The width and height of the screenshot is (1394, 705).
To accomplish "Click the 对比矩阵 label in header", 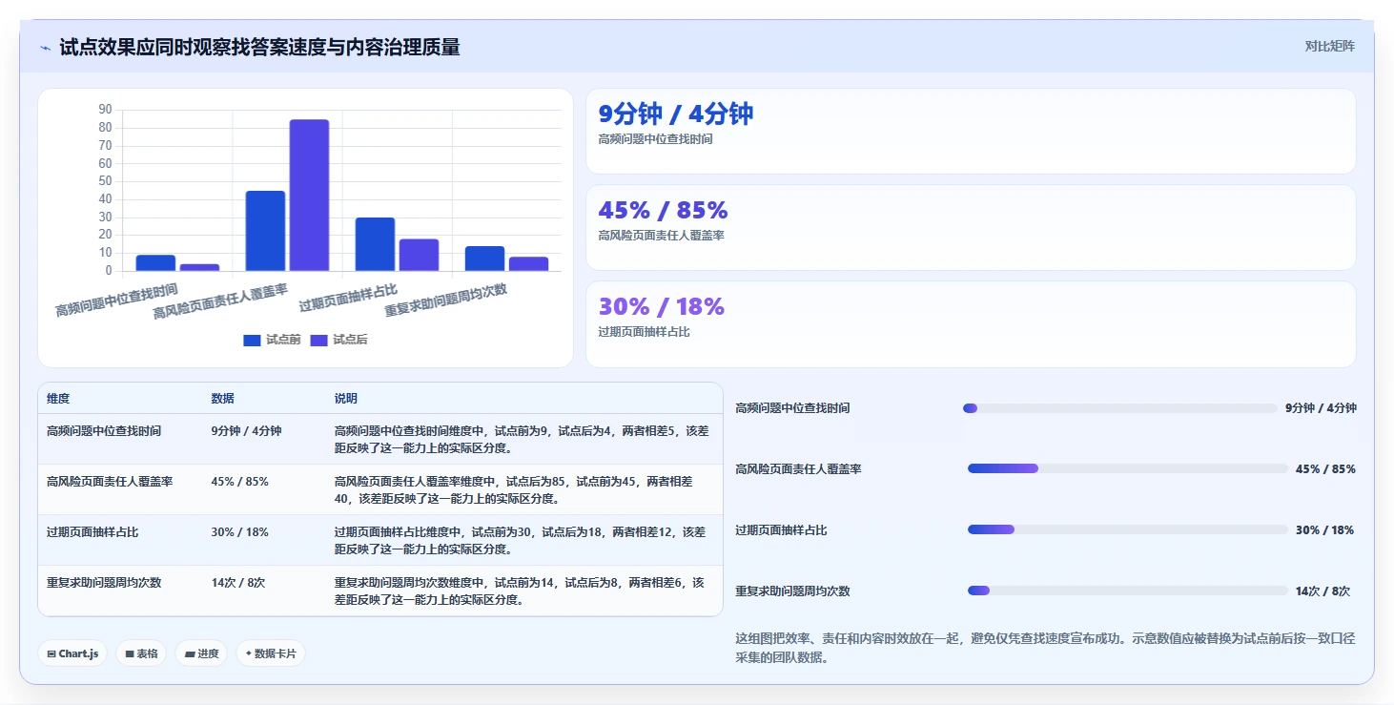I will click(x=1329, y=46).
